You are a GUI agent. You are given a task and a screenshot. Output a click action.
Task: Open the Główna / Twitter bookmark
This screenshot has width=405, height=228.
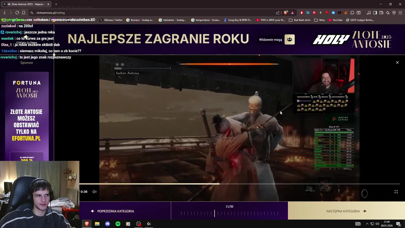tap(111, 20)
